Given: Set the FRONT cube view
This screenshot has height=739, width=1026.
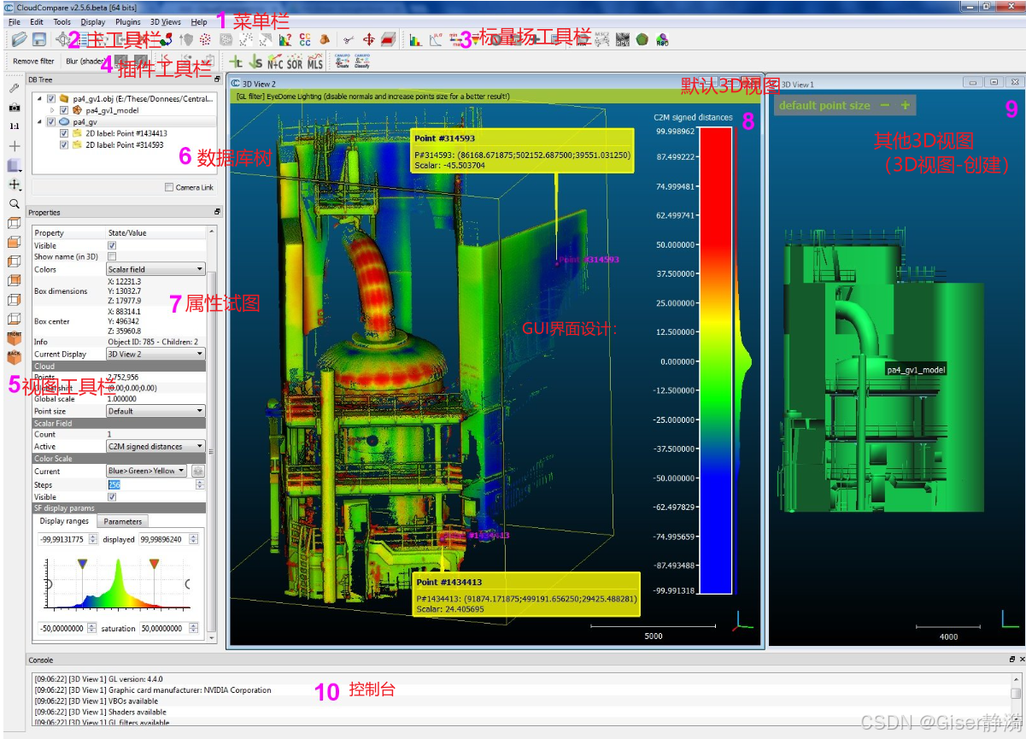Looking at the screenshot, I should (15, 338).
